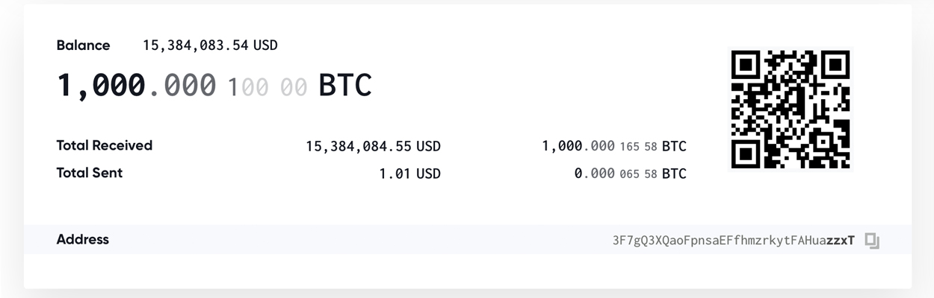Select the 1.01 Total Sent amount
This screenshot has width=934, height=298.
[x=395, y=174]
